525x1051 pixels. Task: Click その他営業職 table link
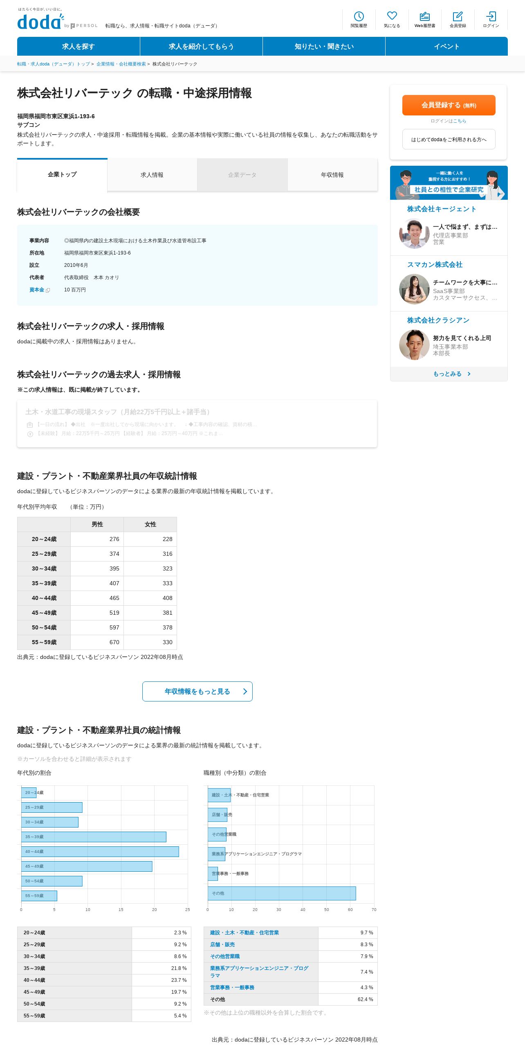coord(225,956)
